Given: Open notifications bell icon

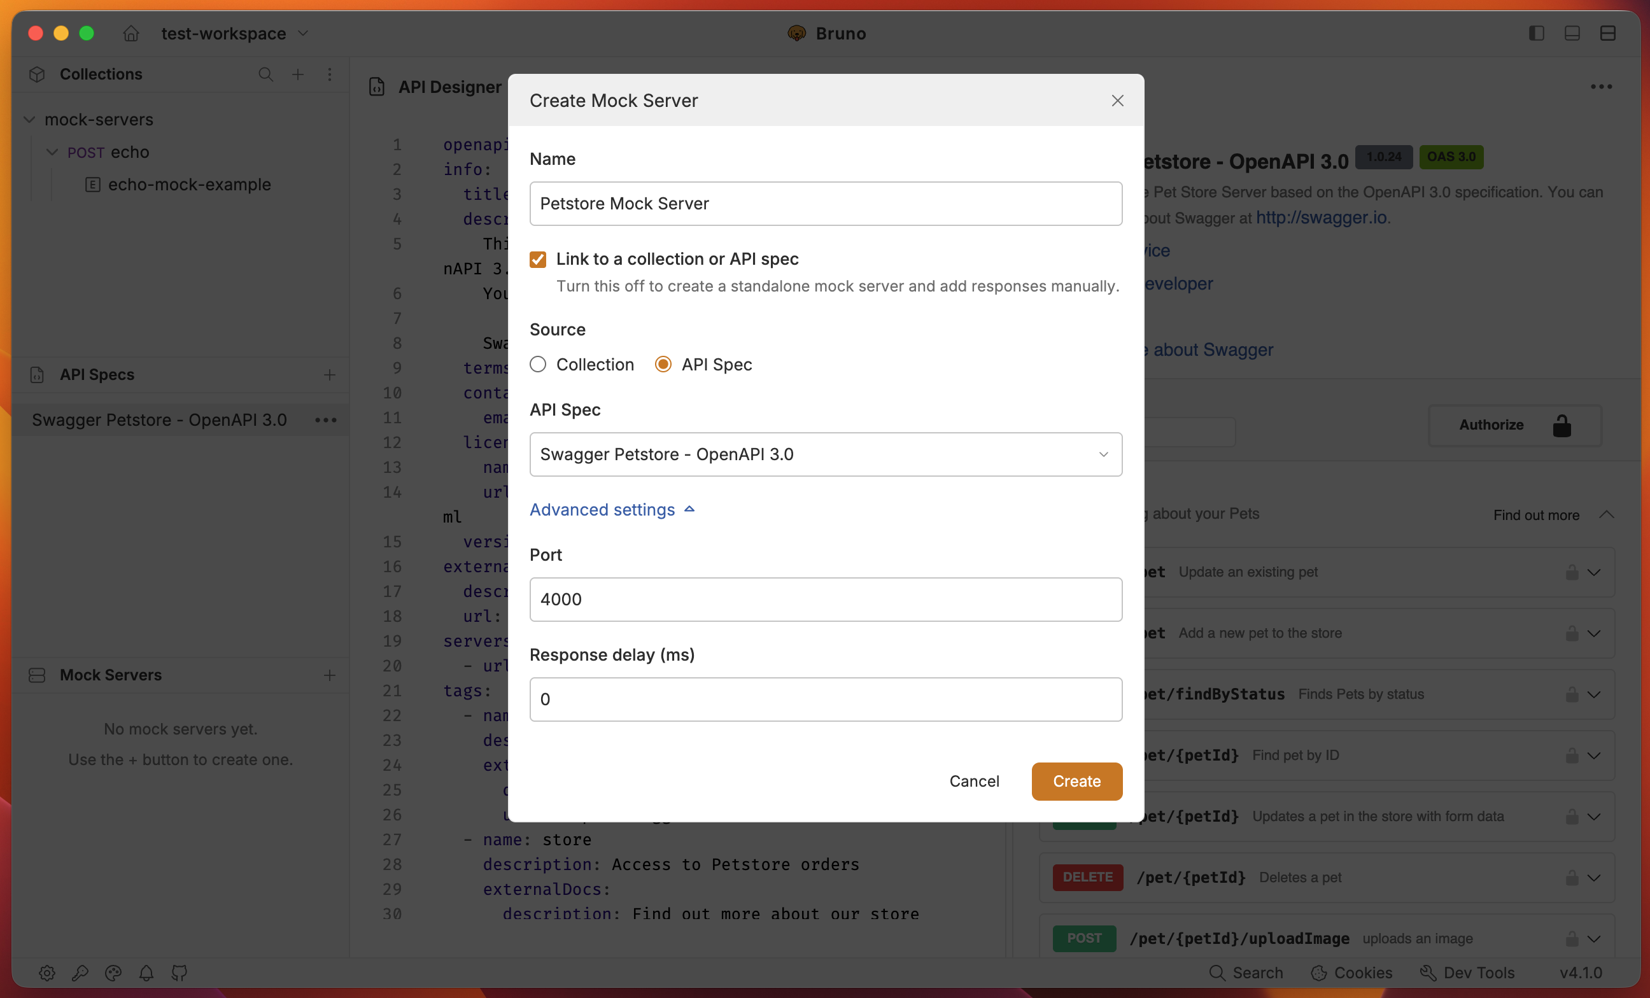Looking at the screenshot, I should click(x=146, y=972).
